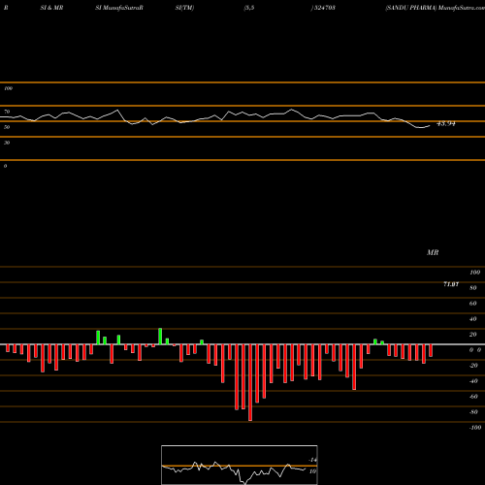Click the -20 label on MRSI axis
The image size is (485, 485).
[x=473, y=366]
